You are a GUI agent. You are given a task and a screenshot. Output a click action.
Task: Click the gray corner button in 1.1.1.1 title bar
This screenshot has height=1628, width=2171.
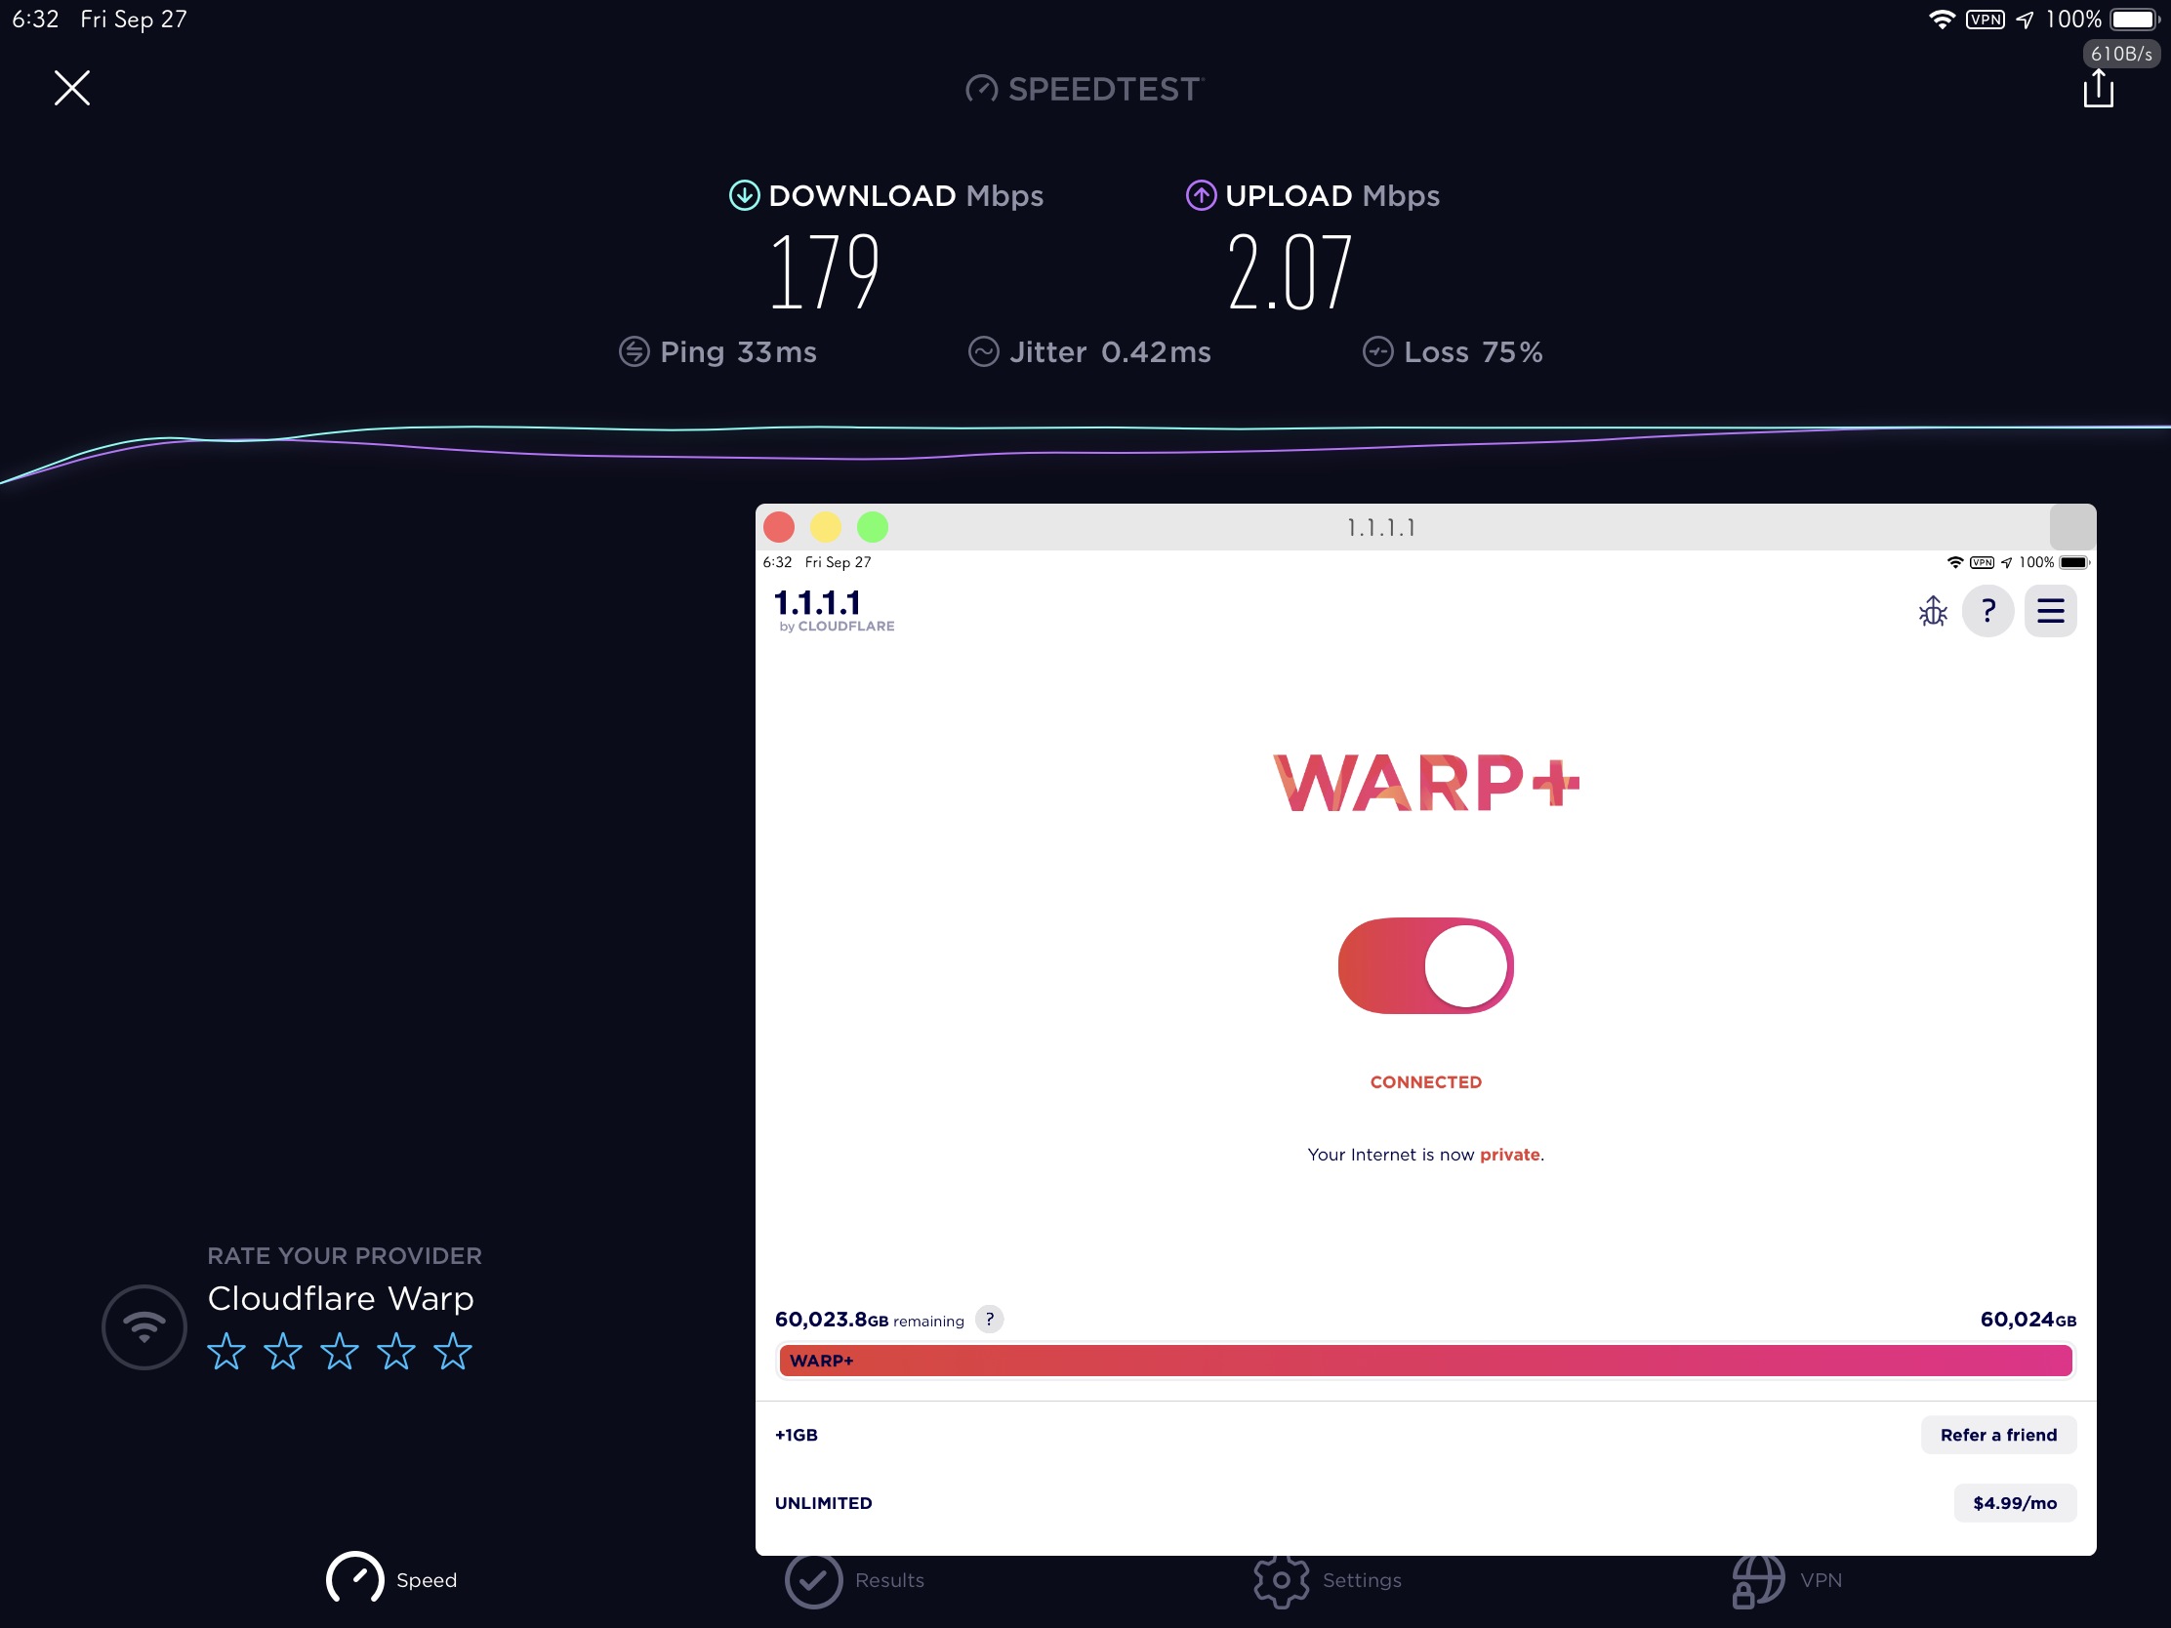click(2071, 528)
